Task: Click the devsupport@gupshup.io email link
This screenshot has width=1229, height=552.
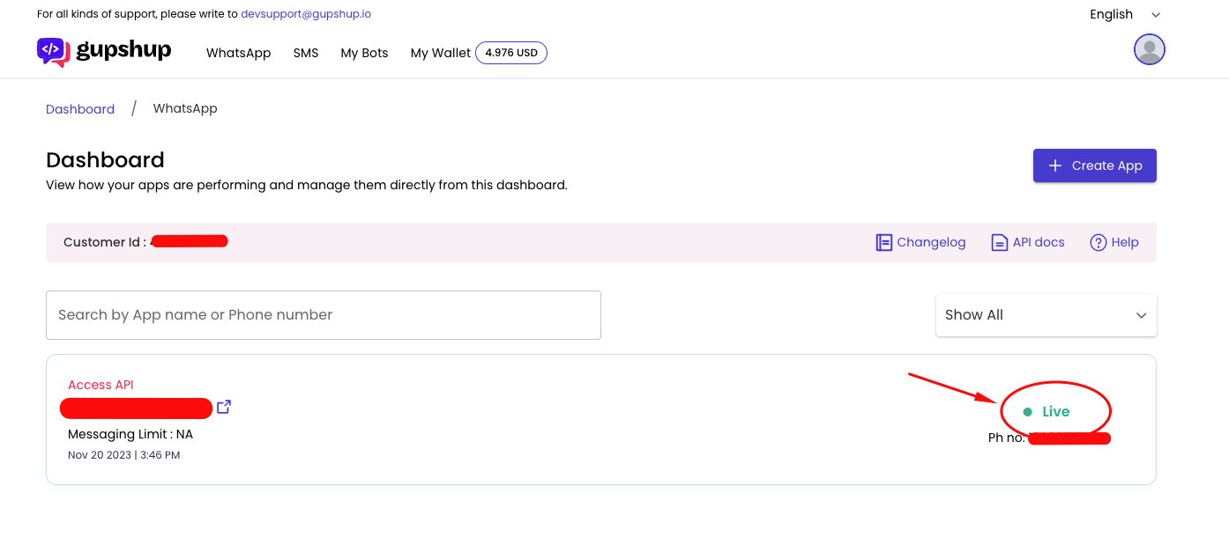Action: click(x=306, y=14)
